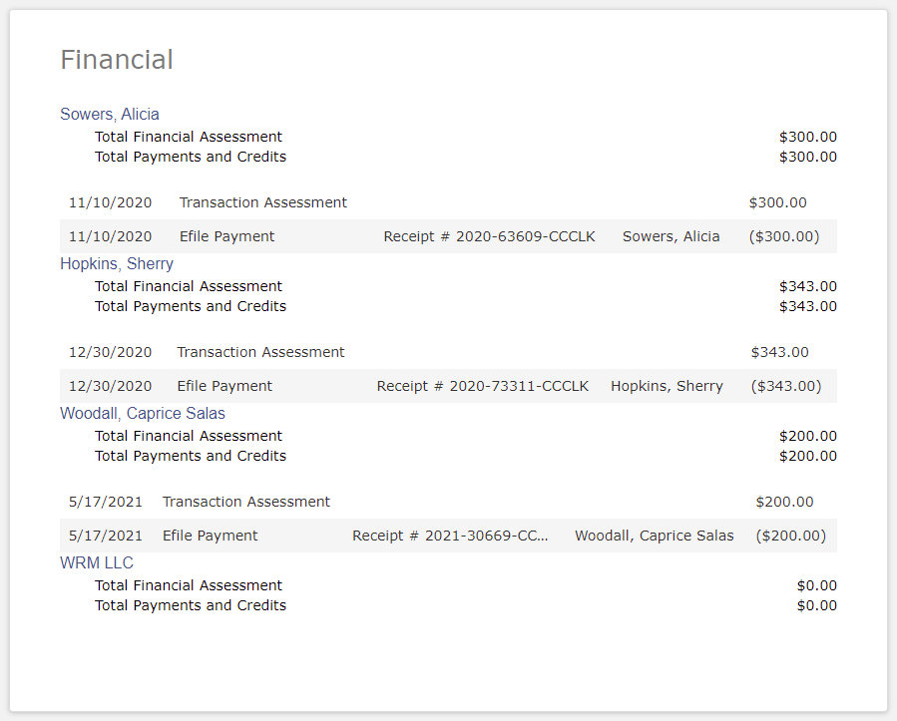Click the $0.00 Total Financial Assessment for WRM LLC

coord(817,585)
